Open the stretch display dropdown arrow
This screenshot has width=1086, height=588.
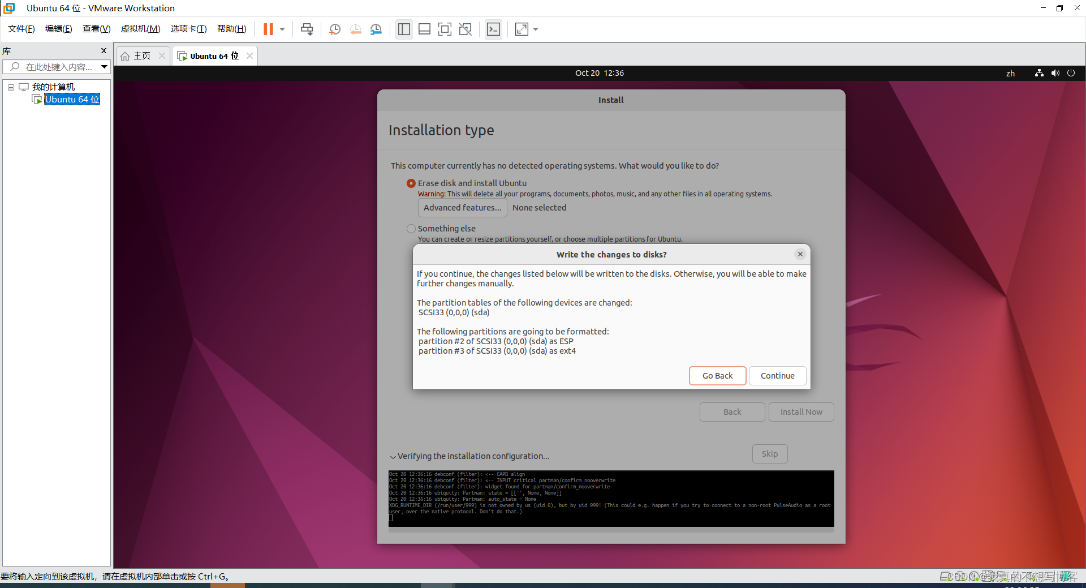[x=535, y=29]
